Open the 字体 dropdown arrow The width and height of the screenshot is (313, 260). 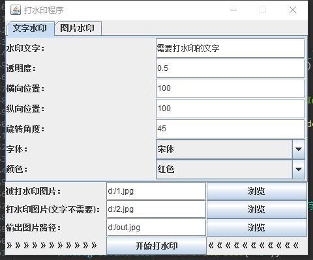point(299,149)
